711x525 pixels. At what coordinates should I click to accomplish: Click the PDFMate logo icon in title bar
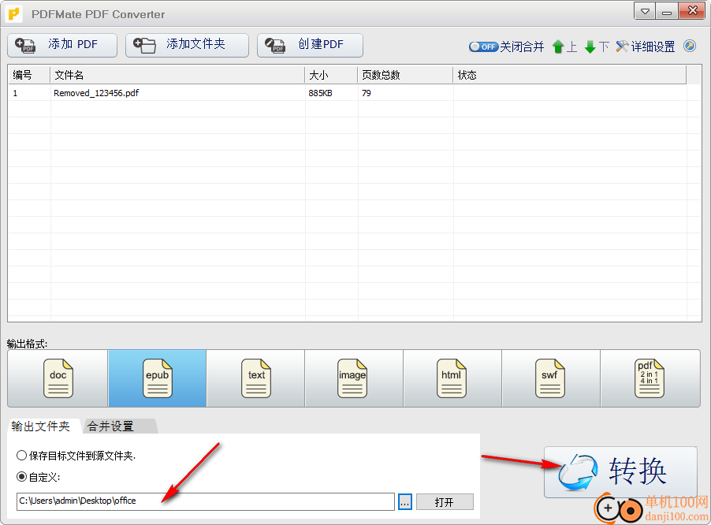click(x=14, y=13)
